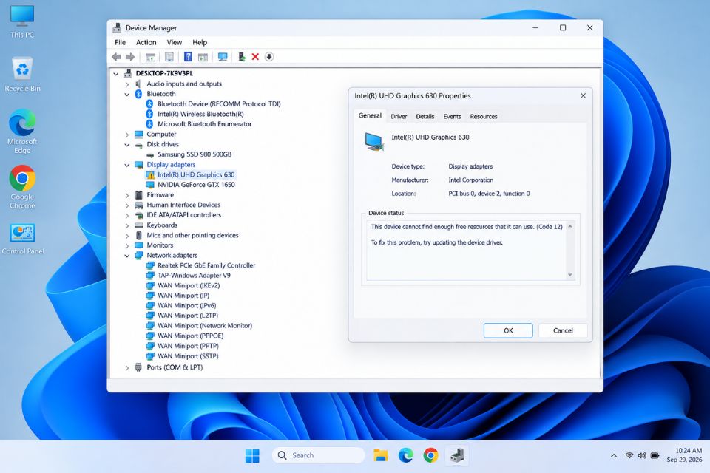Viewport: 710px width, 473px height.
Task: Open the File menu
Action: (x=120, y=42)
